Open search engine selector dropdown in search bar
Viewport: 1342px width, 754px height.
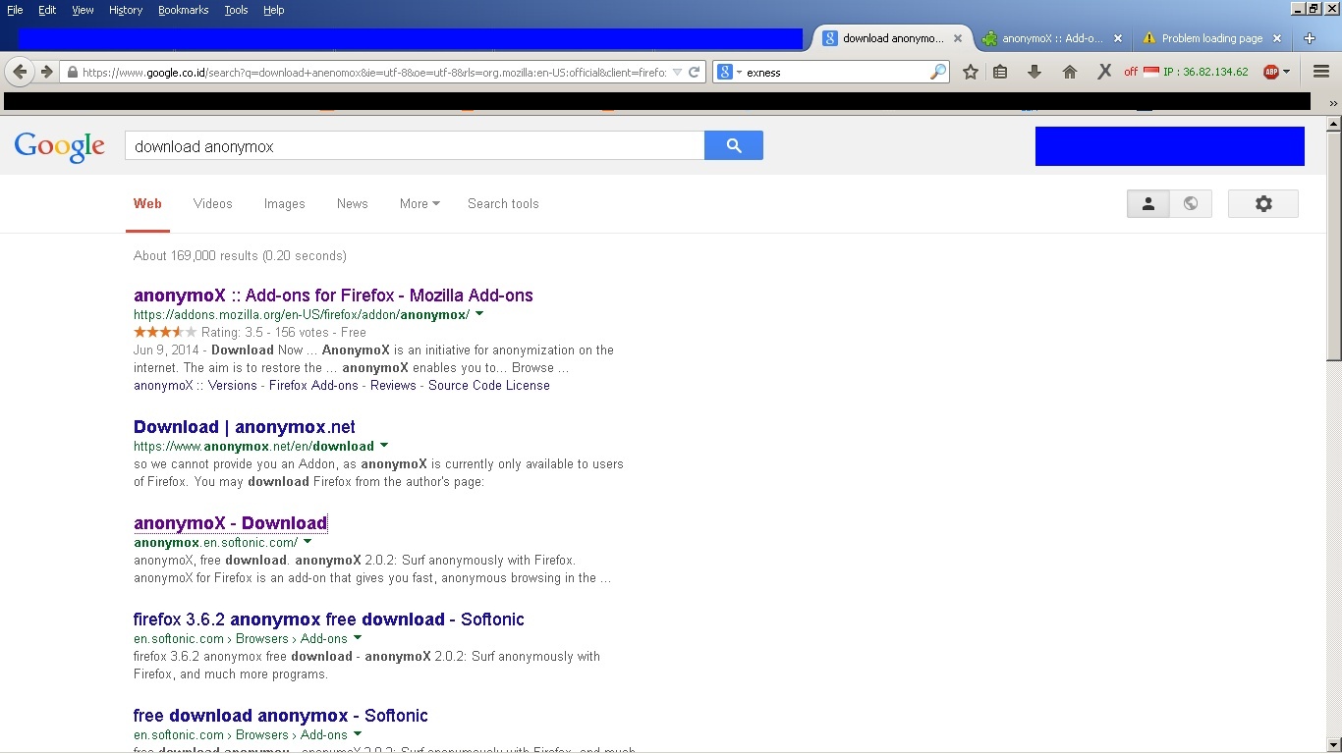(x=729, y=72)
